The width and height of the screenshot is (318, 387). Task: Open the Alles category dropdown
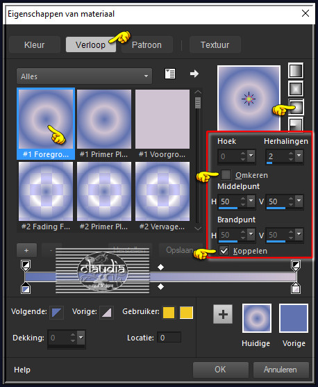point(85,76)
